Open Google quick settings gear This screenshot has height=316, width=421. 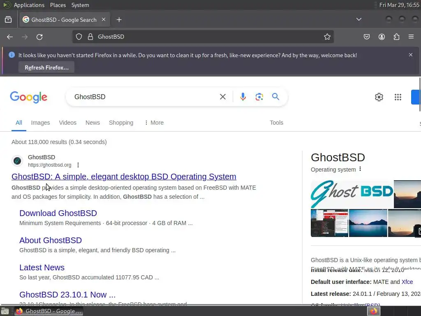(379, 97)
